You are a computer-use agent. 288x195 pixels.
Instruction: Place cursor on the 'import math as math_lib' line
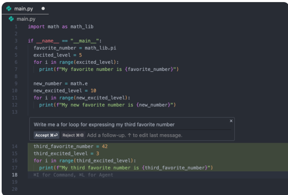[x=60, y=27]
